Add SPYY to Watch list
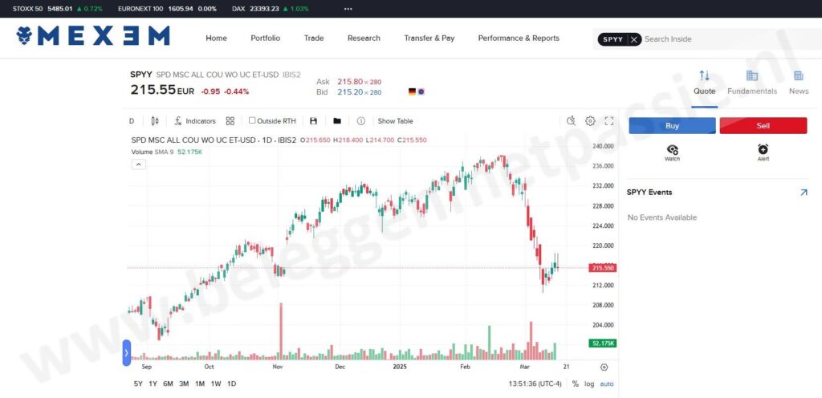 (672, 151)
